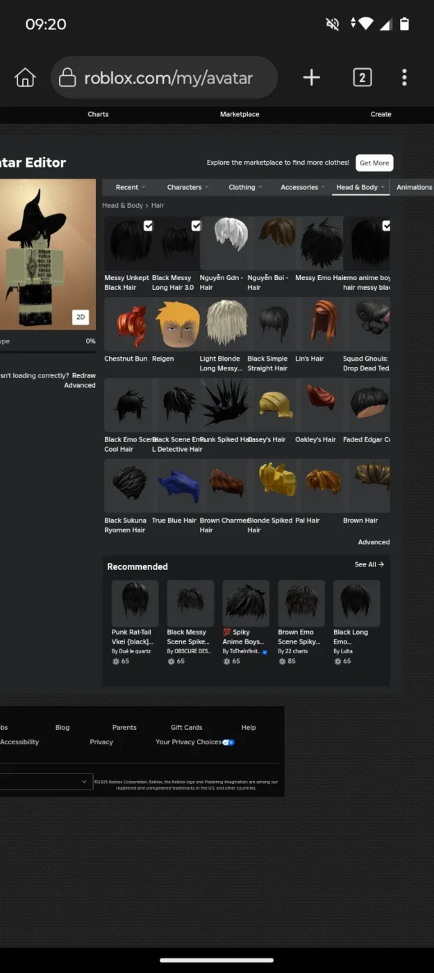Open recommended Brown Emo Scene Spiky hair
This screenshot has height=973, width=434.
tap(301, 603)
